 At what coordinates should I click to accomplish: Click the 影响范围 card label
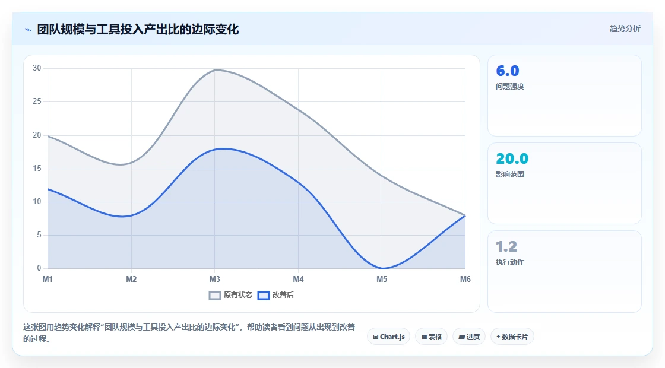point(510,175)
